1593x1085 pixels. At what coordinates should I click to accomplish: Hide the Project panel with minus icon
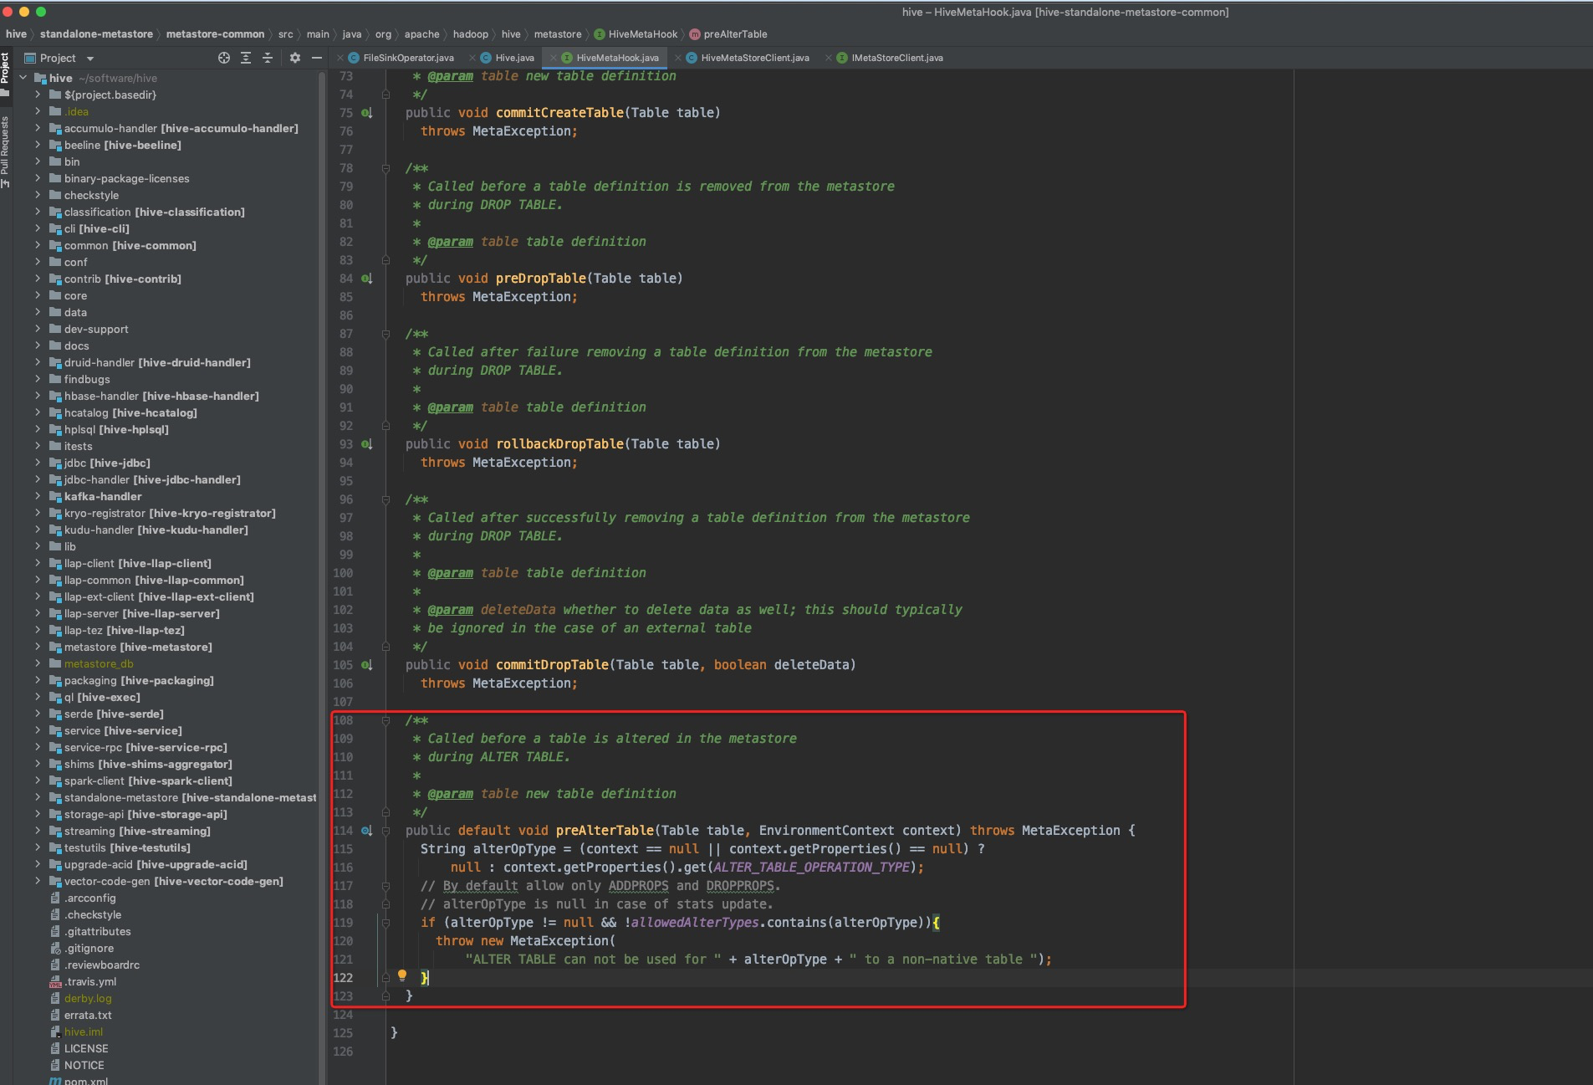click(x=316, y=58)
